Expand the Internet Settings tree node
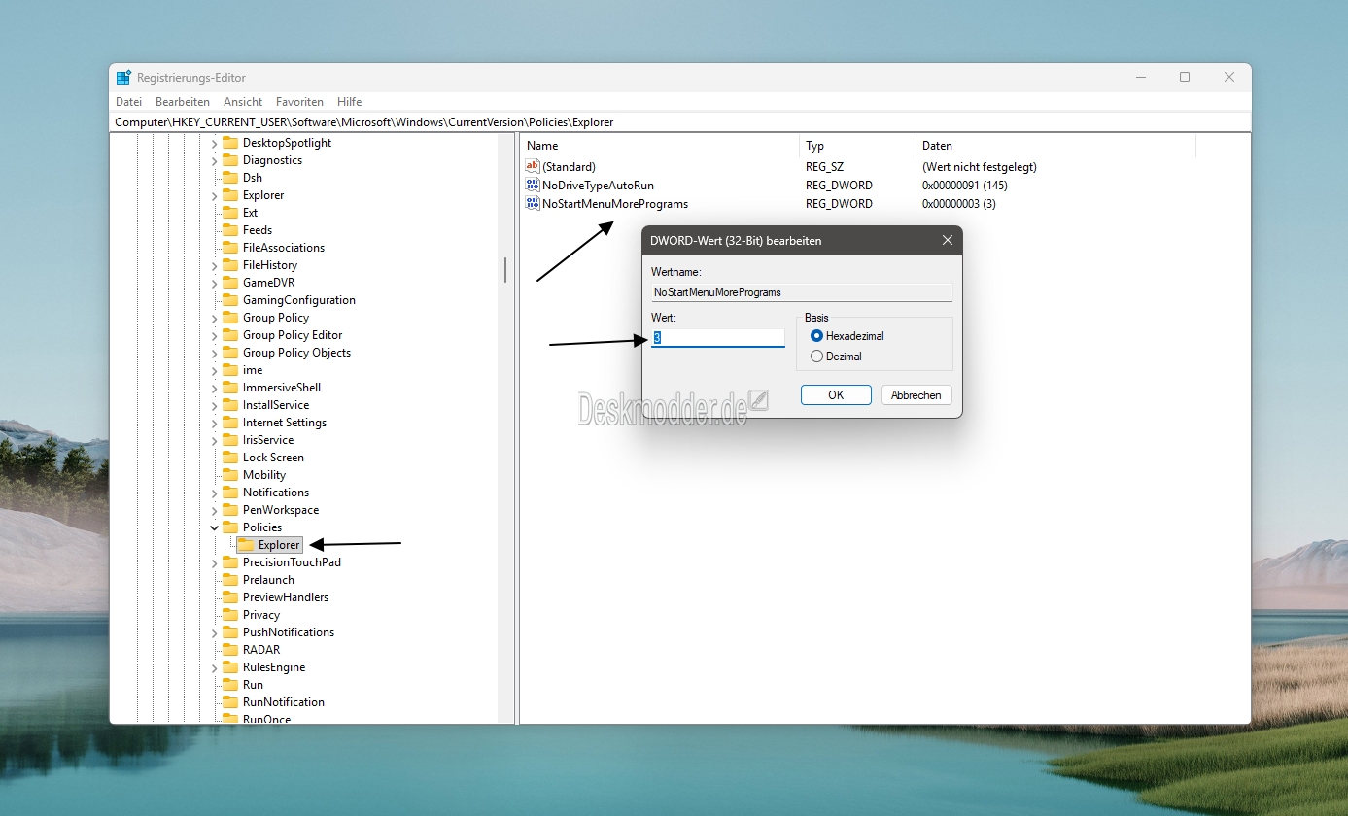The image size is (1348, 816). [x=215, y=423]
